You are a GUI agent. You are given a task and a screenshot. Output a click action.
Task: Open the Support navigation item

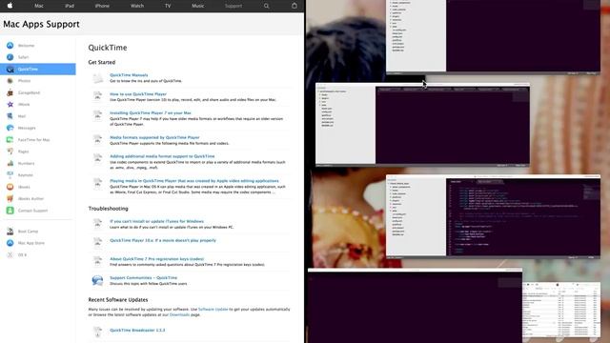[234, 6]
